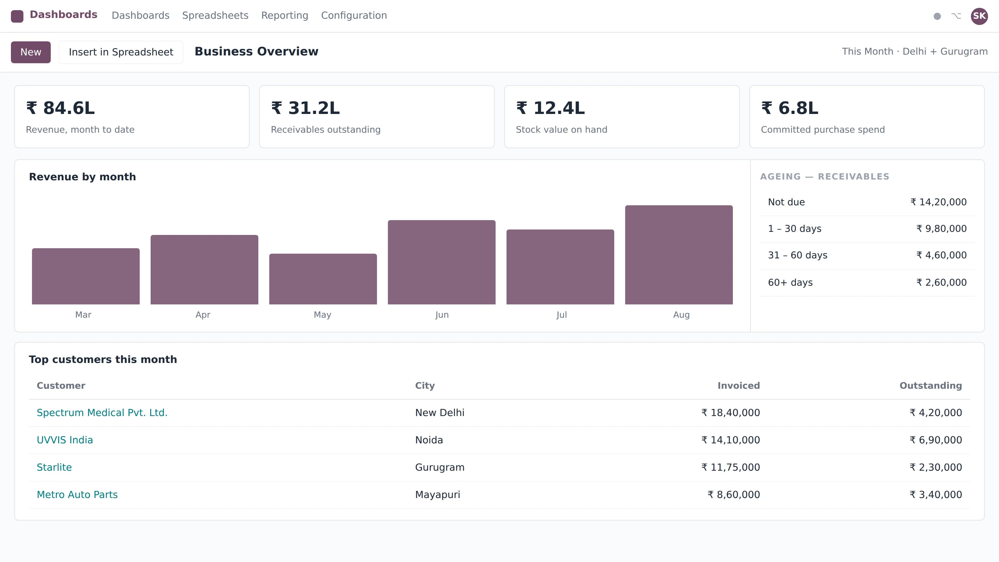This screenshot has width=999, height=562.
Task: Click invoiced amount ₹ 14,10,000
Action: [x=731, y=440]
